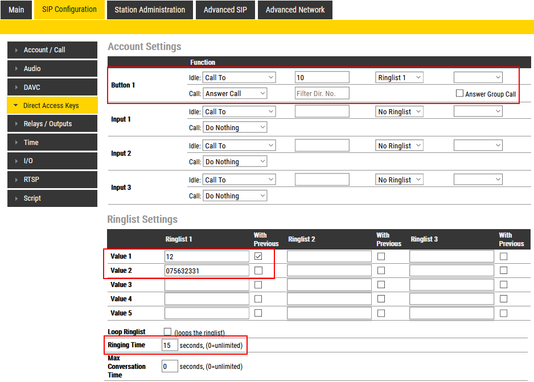Viewport: 534px width, 382px height.
Task: Click Ringlist 1 Value 2 number field
Action: [x=207, y=271]
